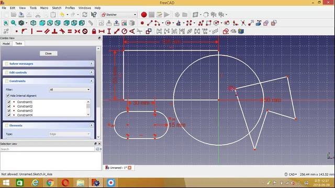Screen dimensions: 335x188
Task: Open the Sketcher workbench dropdown
Action: [119, 15]
